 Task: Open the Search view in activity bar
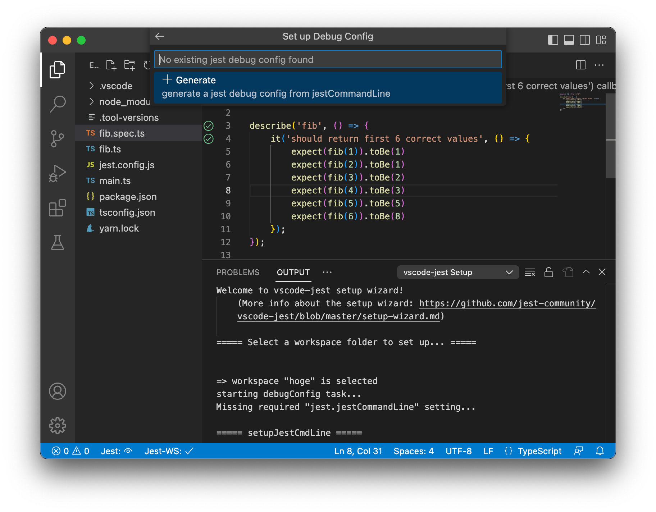click(58, 104)
